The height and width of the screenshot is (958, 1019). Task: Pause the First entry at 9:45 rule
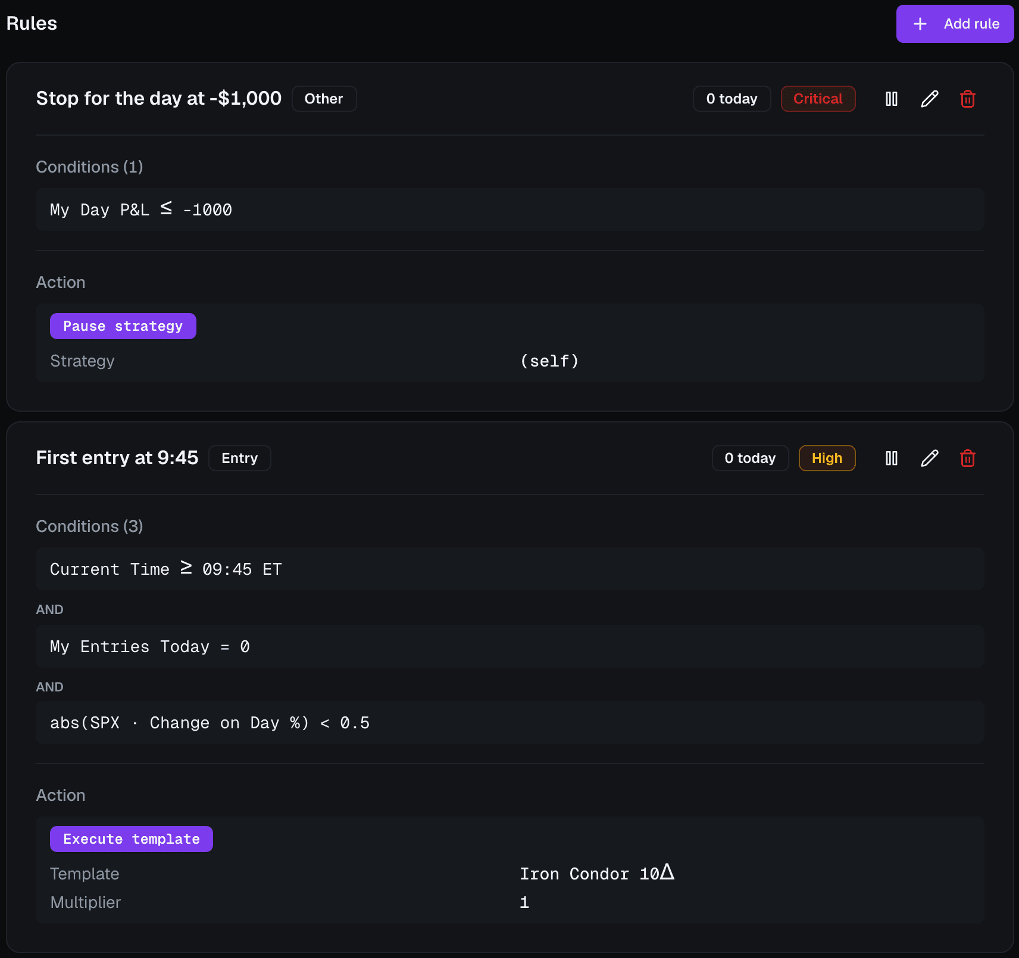click(x=891, y=458)
